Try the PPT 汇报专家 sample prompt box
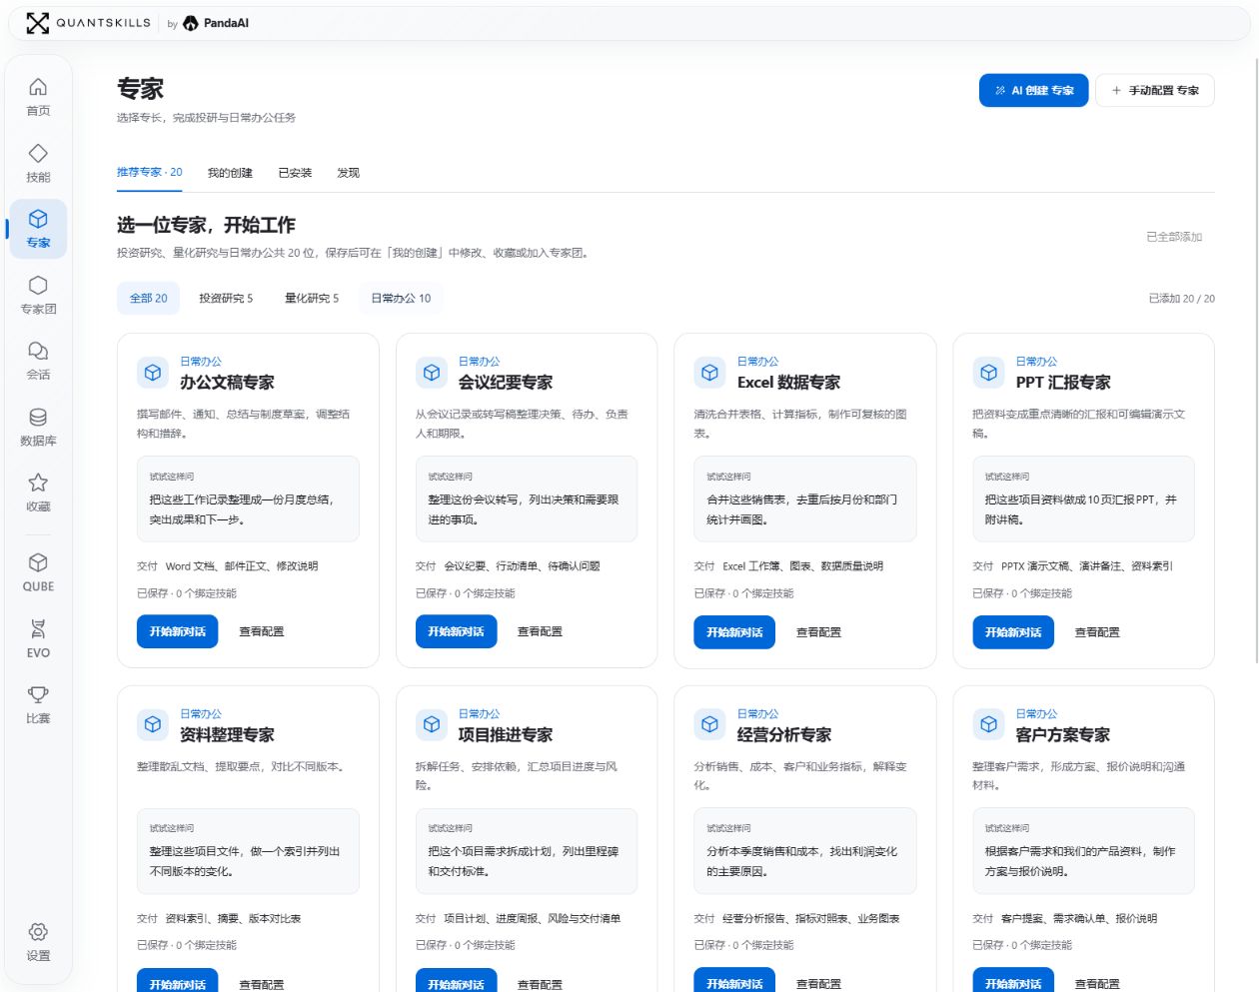This screenshot has width=1259, height=992. click(x=1083, y=498)
